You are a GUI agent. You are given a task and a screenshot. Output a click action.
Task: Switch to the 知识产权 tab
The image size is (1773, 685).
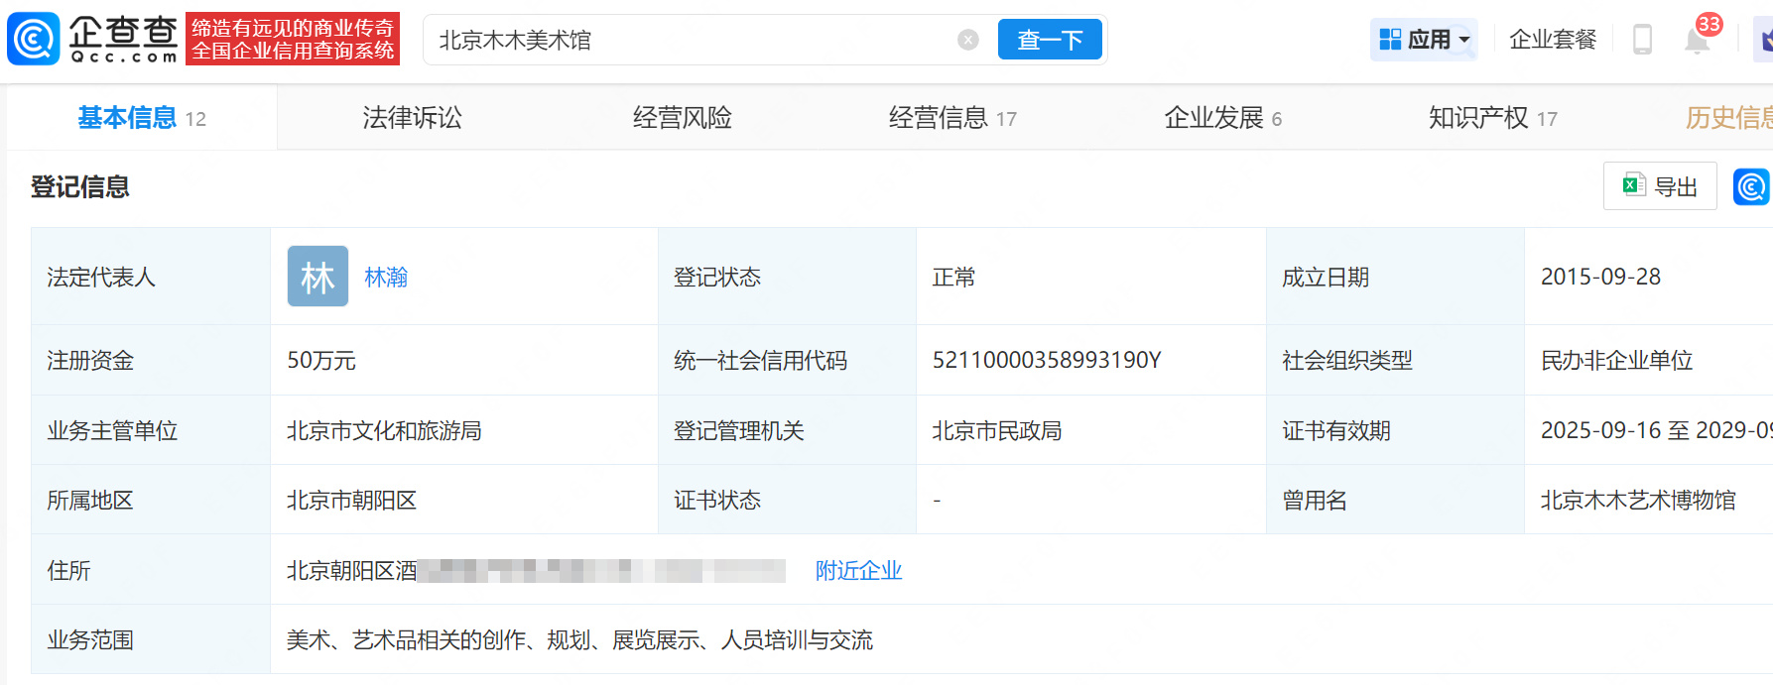click(x=1492, y=118)
